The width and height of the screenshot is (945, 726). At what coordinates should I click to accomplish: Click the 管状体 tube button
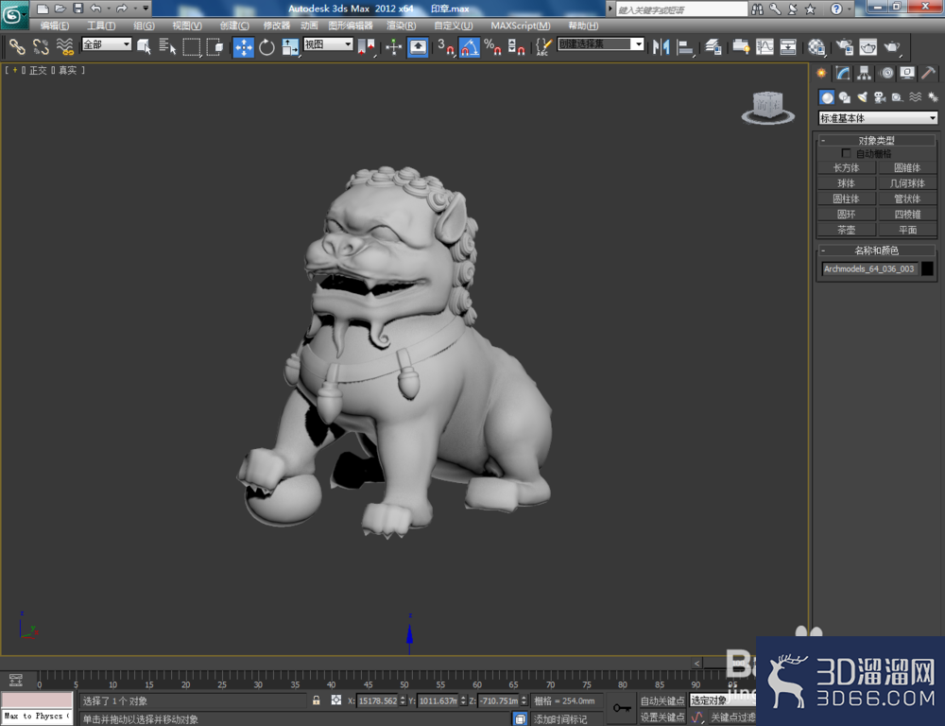coord(907,199)
